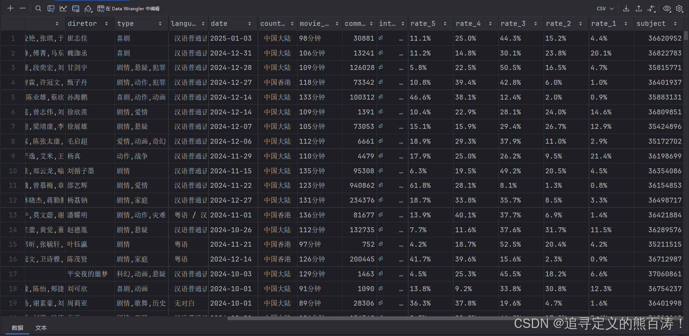
Task: Sort by the movie_ column arrows
Action: (337, 24)
